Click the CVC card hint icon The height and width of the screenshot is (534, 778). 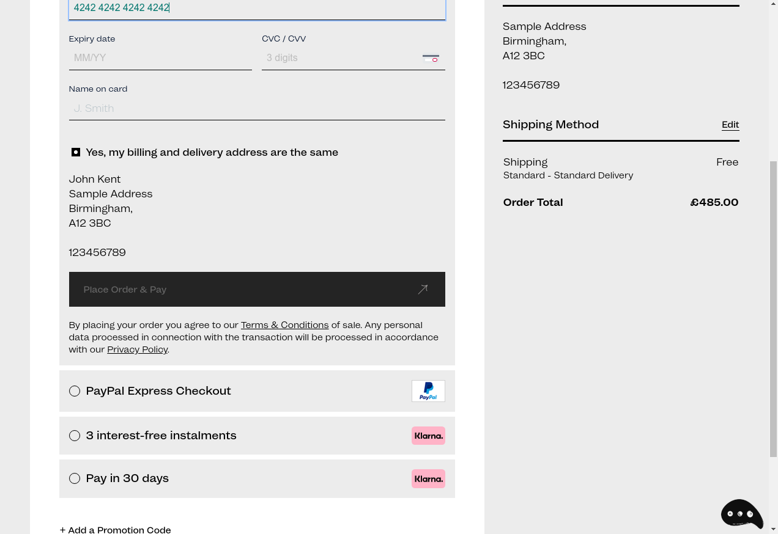coord(431,58)
